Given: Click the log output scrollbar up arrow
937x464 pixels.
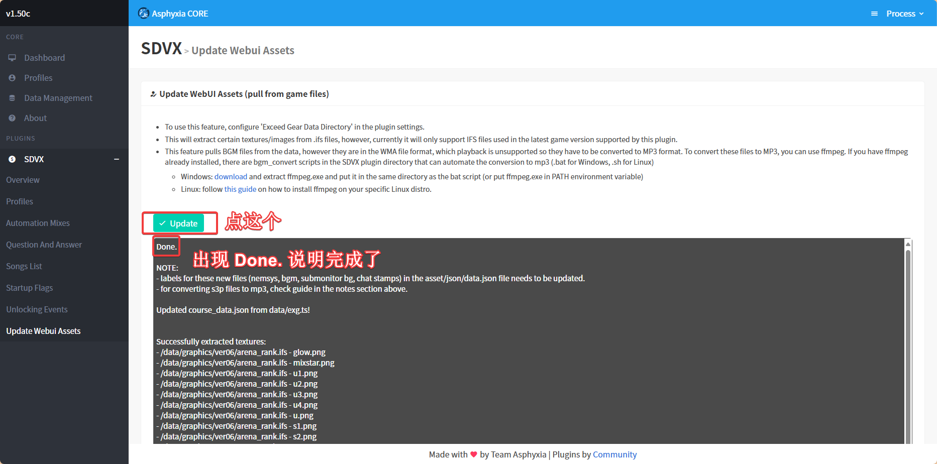Looking at the screenshot, I should coord(908,244).
